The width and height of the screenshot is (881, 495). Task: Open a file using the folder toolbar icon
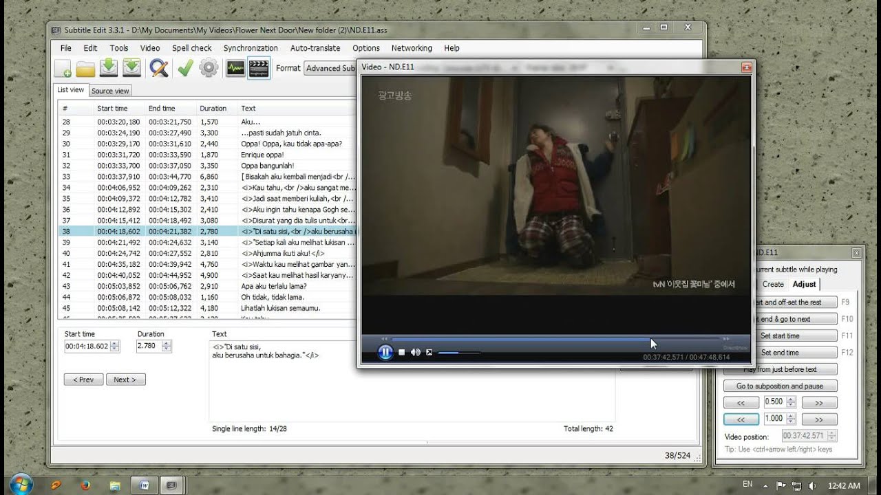pos(85,68)
